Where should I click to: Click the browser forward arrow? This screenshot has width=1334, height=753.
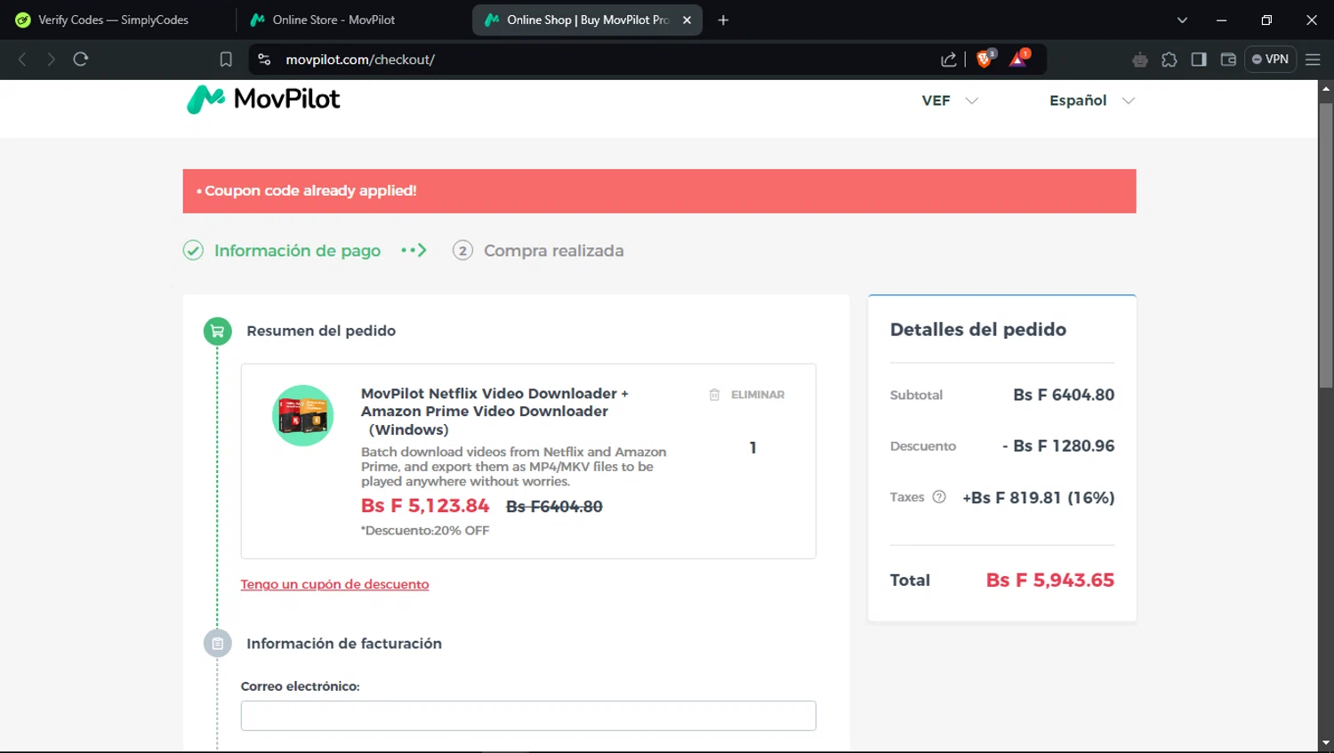click(x=51, y=60)
